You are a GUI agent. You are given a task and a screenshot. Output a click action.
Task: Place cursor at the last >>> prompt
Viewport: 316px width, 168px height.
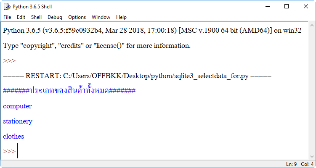tap(17, 152)
